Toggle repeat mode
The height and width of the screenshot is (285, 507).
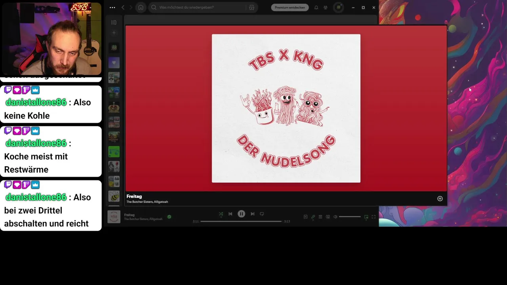pos(262,214)
